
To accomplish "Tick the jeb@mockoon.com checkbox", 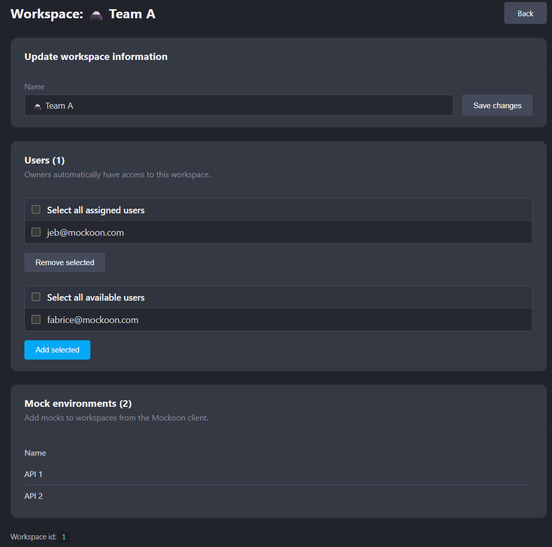I will click(x=36, y=232).
